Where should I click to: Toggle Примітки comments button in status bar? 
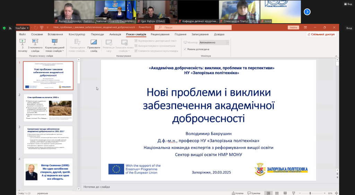(x=254, y=193)
